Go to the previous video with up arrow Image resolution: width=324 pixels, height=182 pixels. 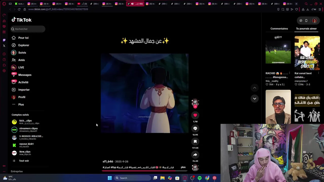tap(255, 88)
